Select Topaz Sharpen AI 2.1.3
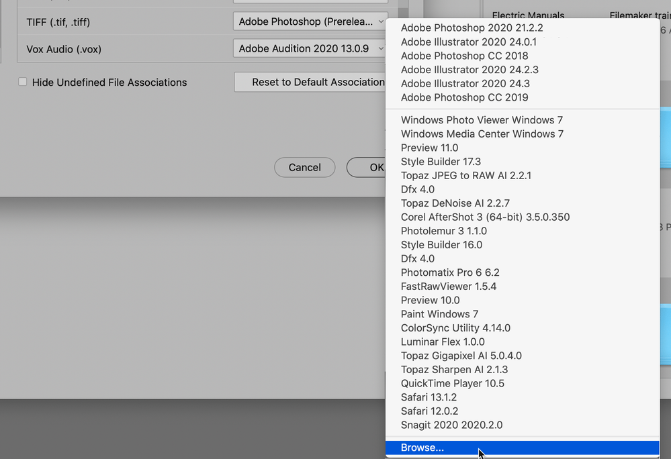 point(522,370)
